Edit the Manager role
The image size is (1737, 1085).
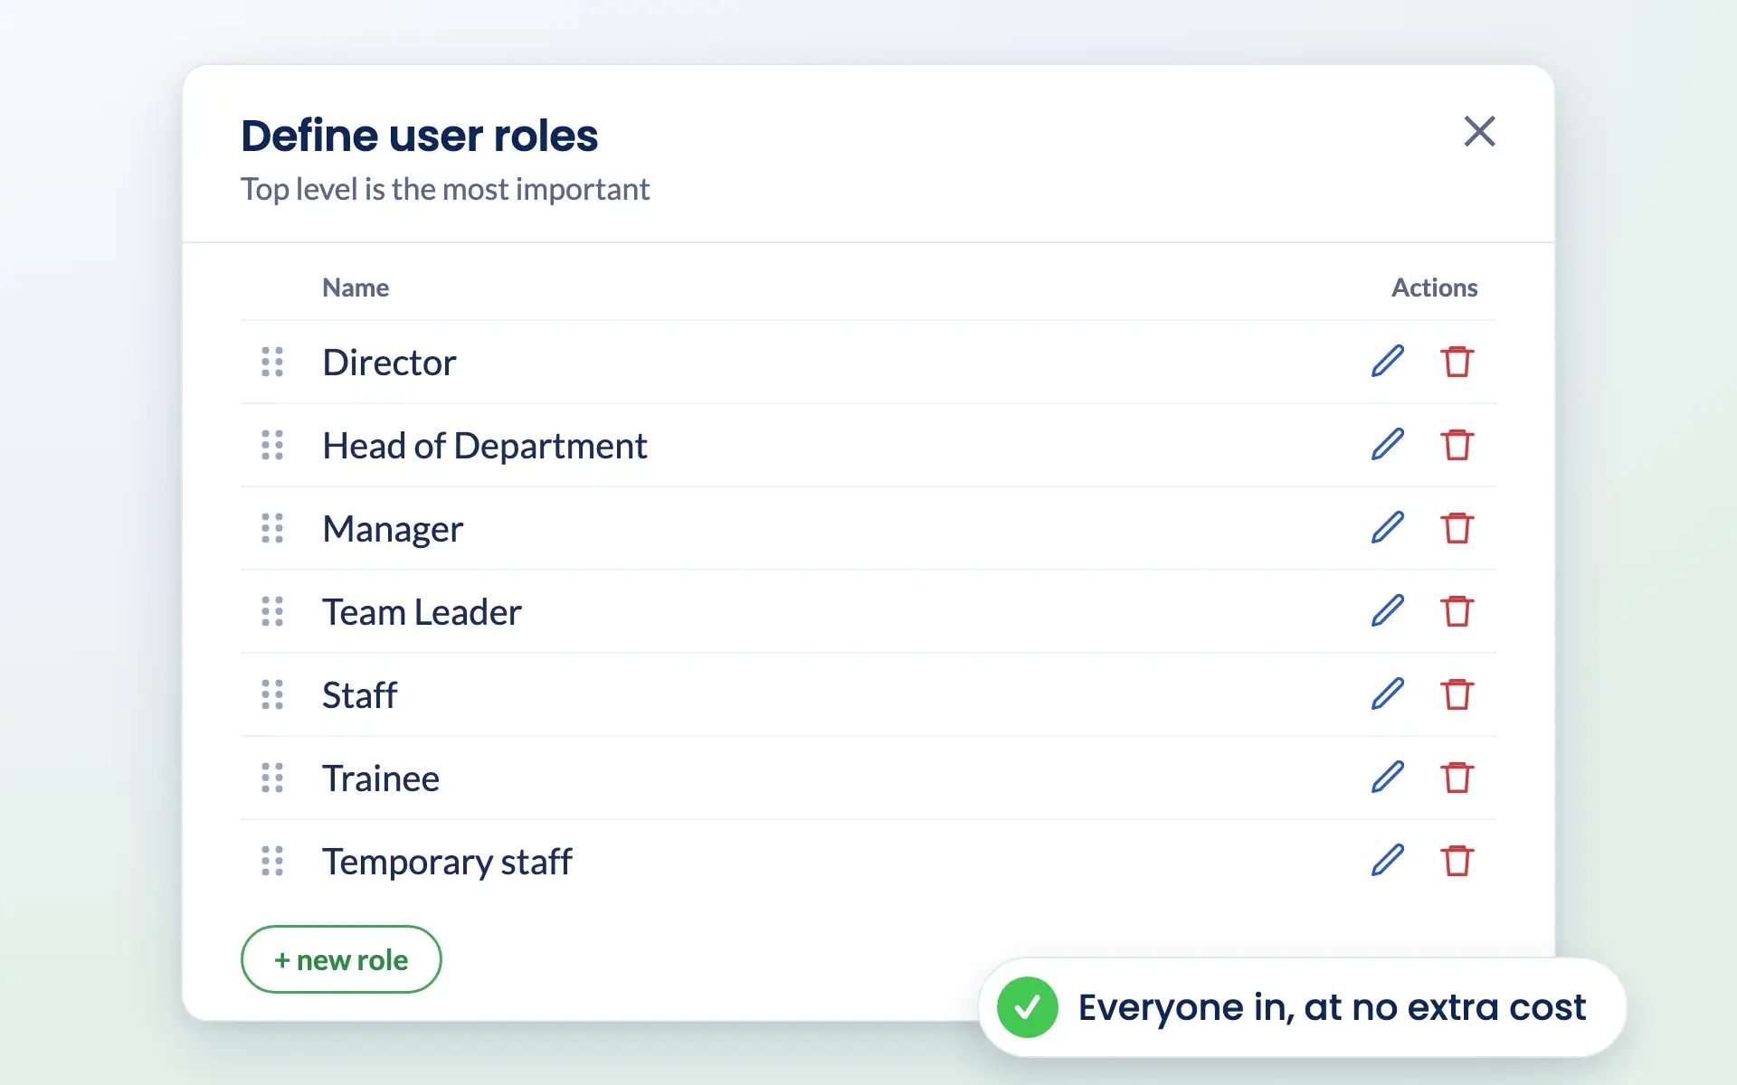[x=1387, y=527]
